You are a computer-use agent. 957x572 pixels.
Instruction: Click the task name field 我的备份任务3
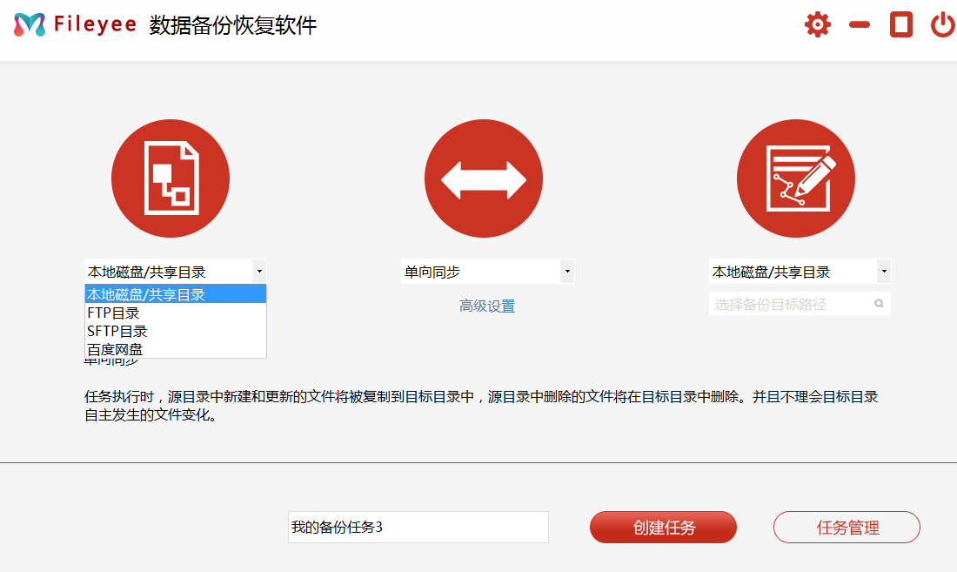418,527
